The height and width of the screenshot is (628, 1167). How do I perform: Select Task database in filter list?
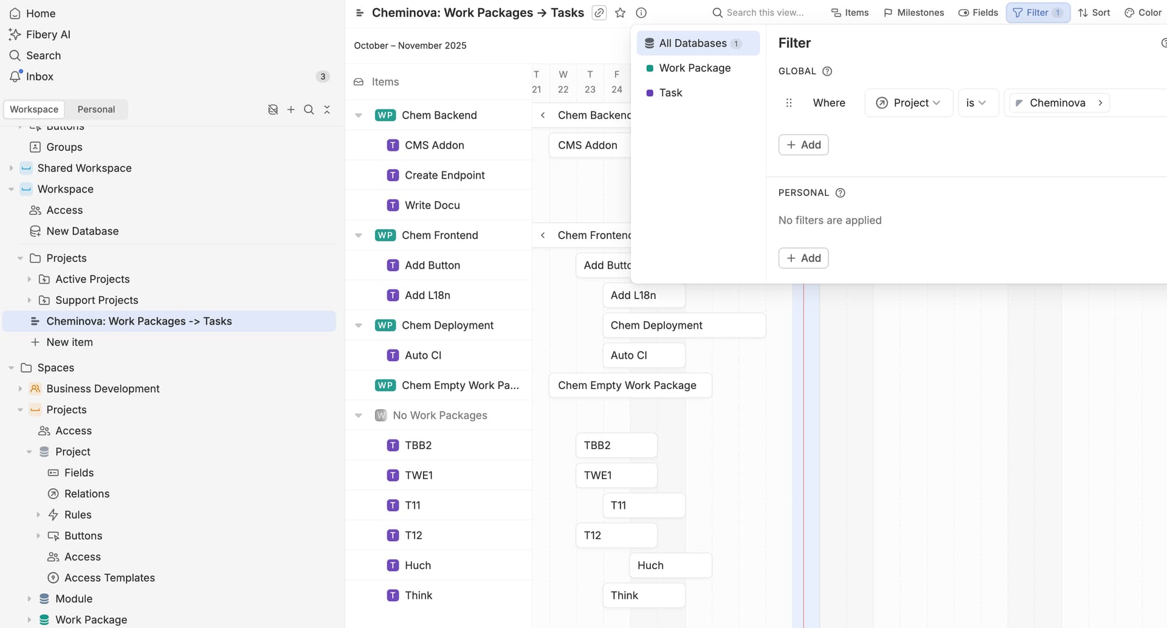670,93
